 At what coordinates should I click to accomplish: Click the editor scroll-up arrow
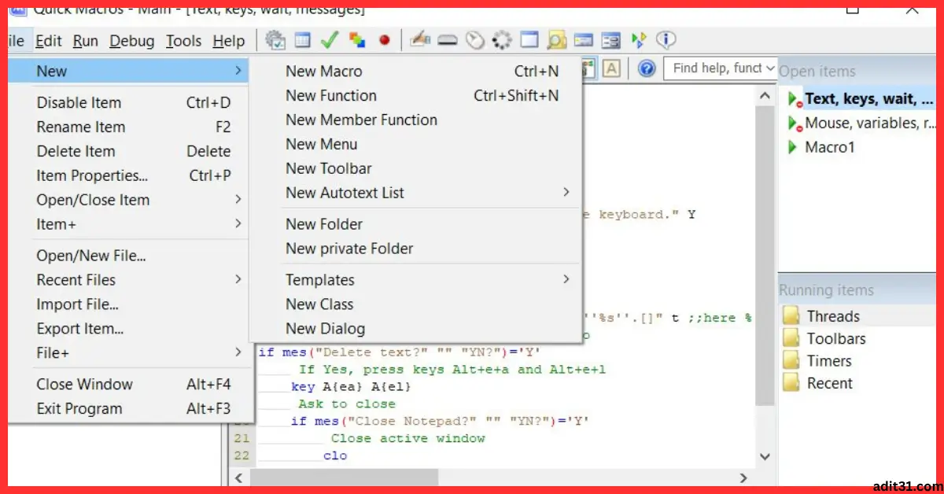tap(765, 96)
